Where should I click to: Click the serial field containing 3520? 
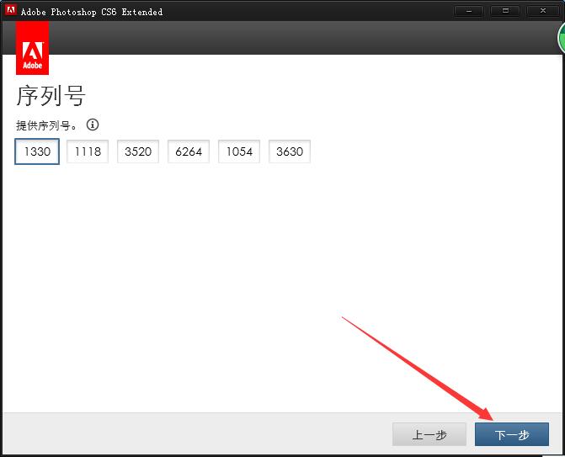(x=138, y=151)
